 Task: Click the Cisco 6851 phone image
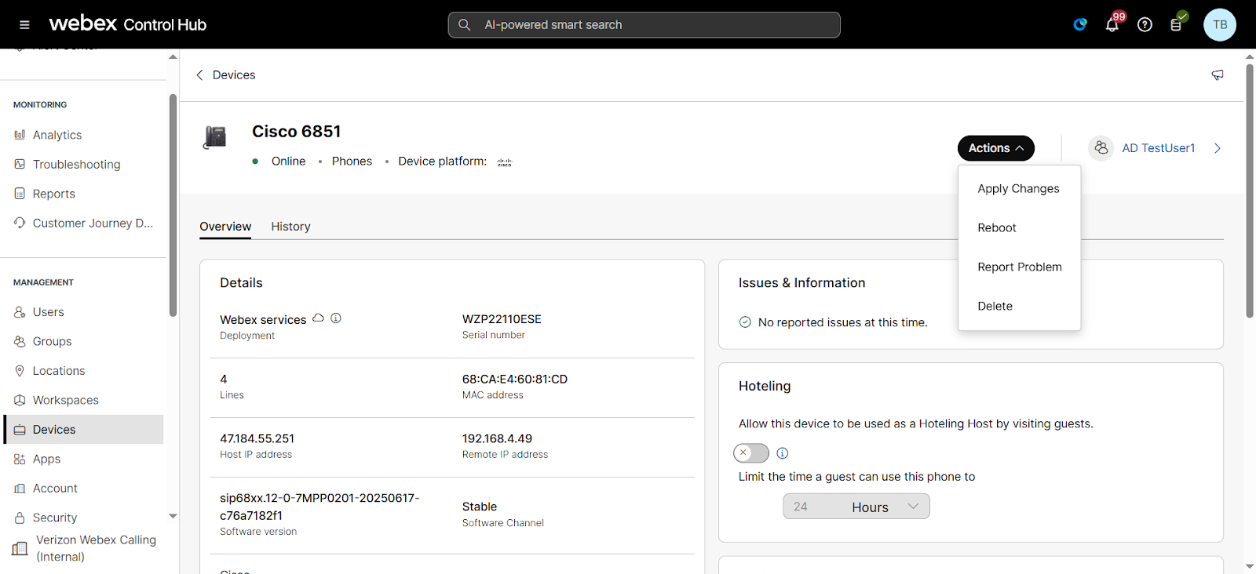(215, 137)
